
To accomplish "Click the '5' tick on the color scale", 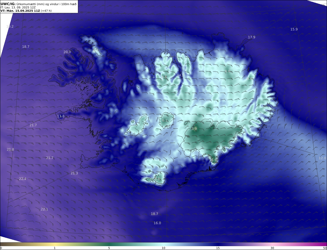I will point(109,248).
